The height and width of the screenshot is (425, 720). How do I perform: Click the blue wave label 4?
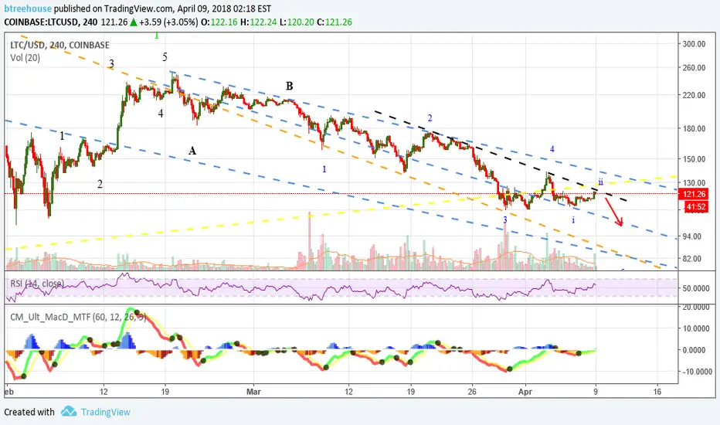click(x=552, y=149)
